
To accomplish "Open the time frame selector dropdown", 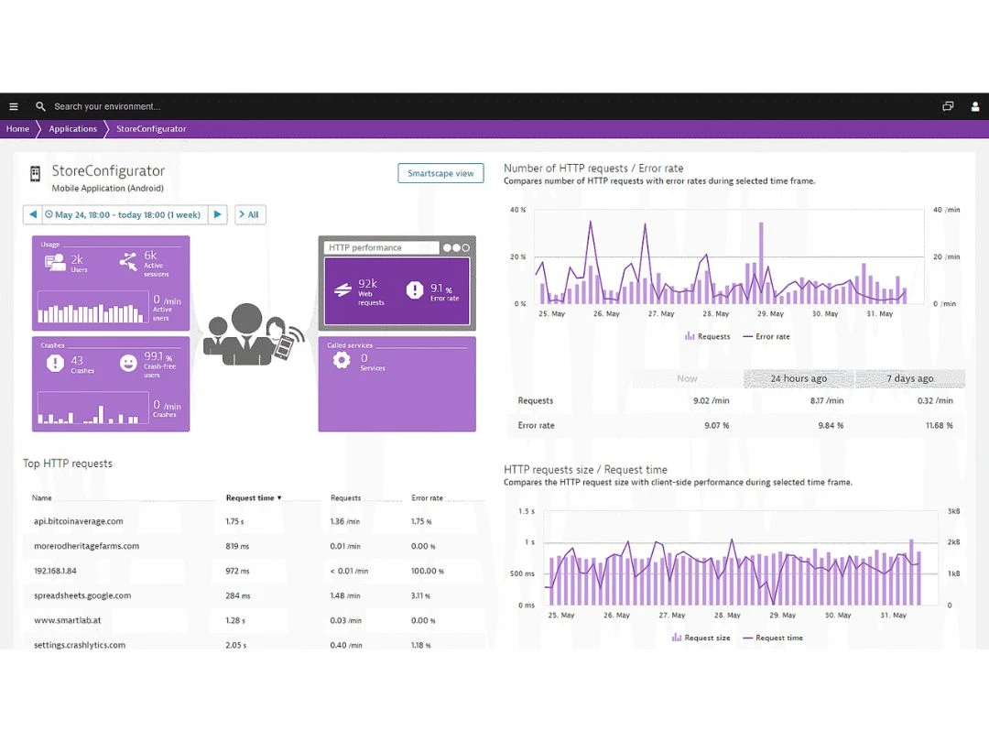I will click(x=125, y=215).
